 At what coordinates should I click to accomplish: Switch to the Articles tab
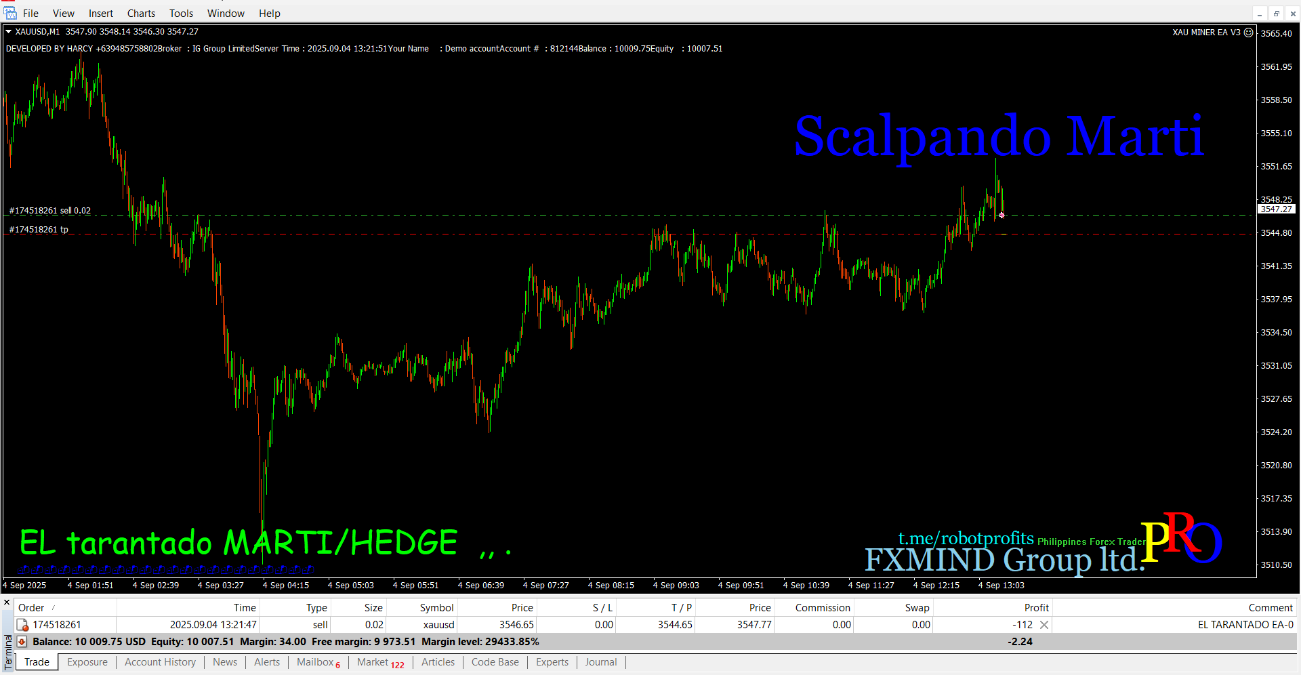tap(438, 662)
